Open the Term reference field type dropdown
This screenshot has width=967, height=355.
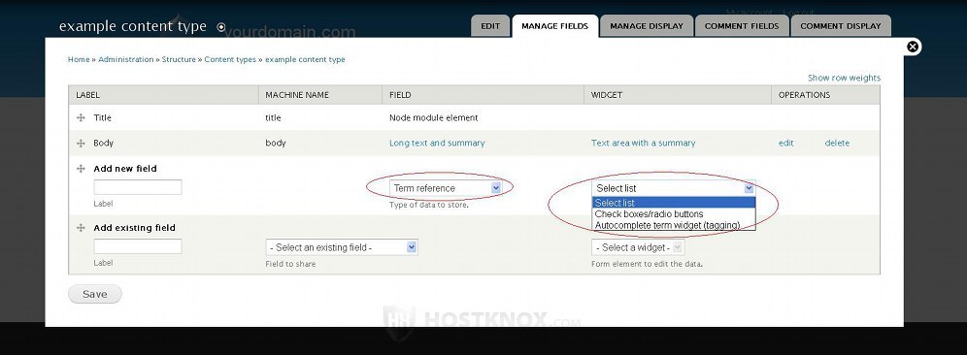coord(446,188)
